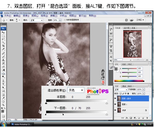Toggle lock transparent pixels
The height and width of the screenshot is (127, 154).
[120, 93]
